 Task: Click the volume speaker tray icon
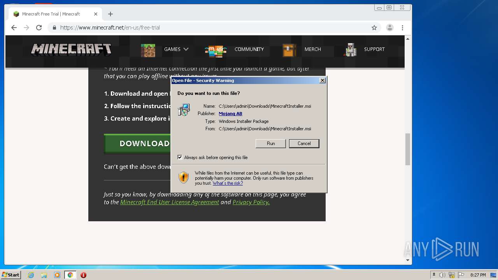[442, 275]
